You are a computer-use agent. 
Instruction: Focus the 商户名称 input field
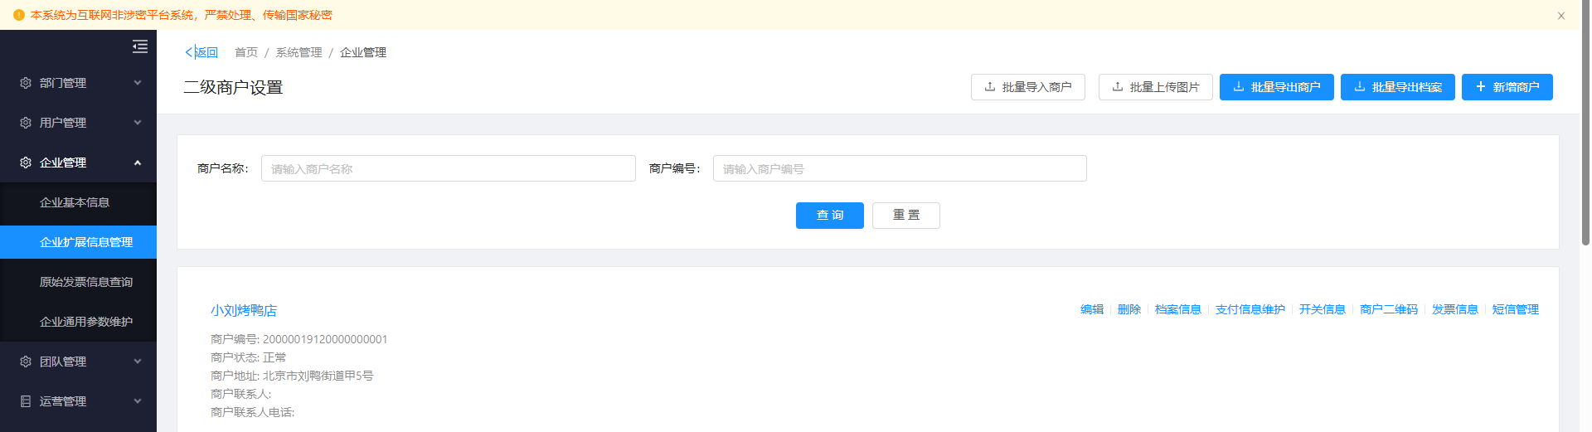448,168
